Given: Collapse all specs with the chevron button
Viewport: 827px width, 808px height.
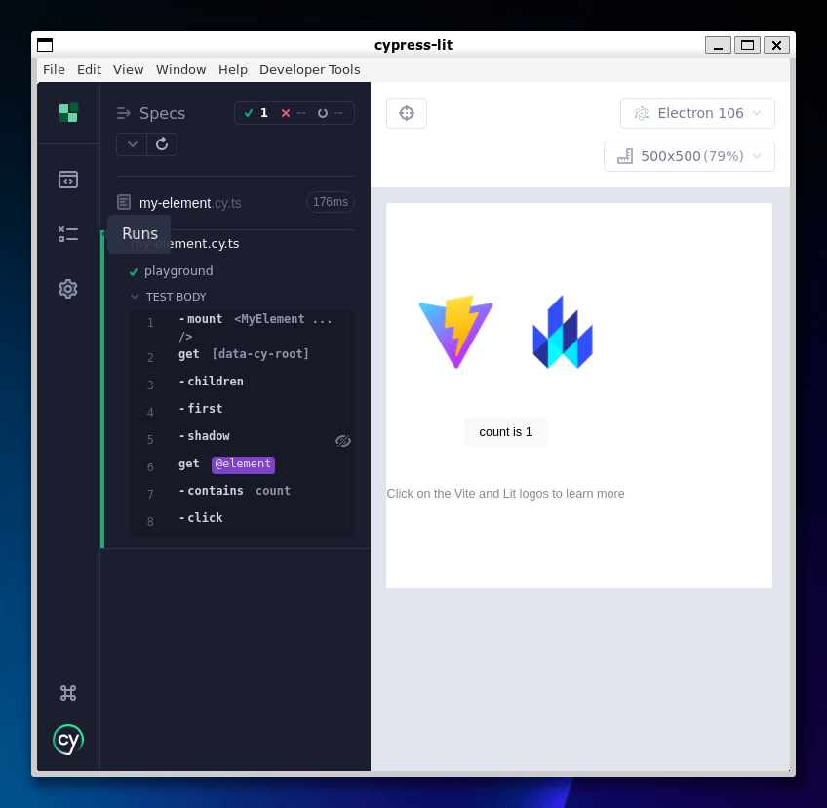Looking at the screenshot, I should [x=132, y=143].
